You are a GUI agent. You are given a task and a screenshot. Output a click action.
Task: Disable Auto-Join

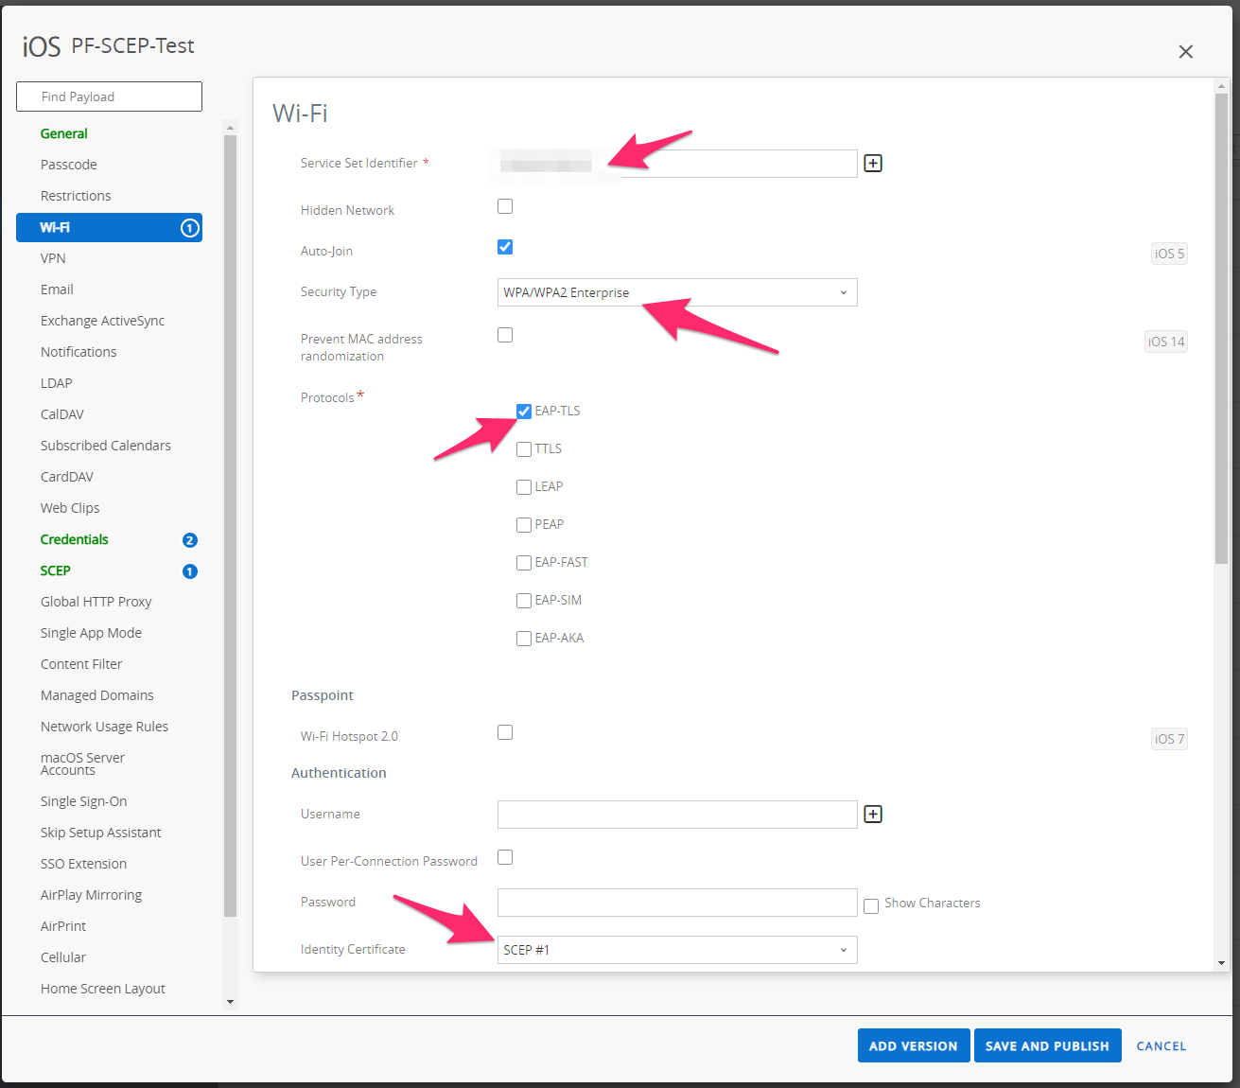(505, 246)
